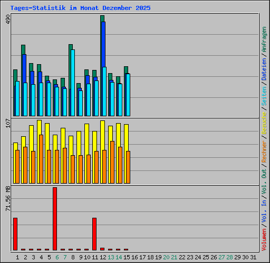Click day label '25' on the x-axis
The width and height of the screenshot is (270, 263).
206,257
